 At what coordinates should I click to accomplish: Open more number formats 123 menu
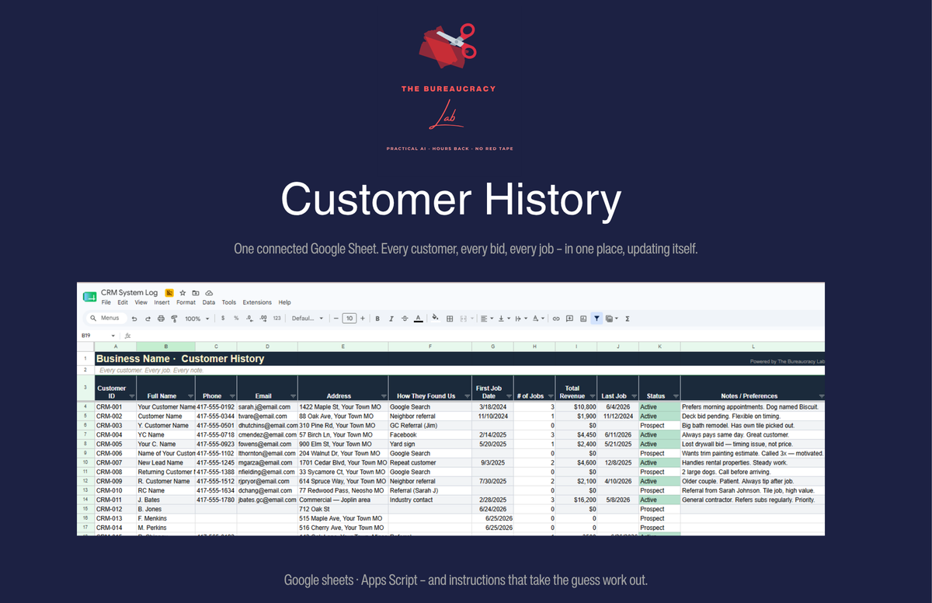pyautogui.click(x=276, y=319)
